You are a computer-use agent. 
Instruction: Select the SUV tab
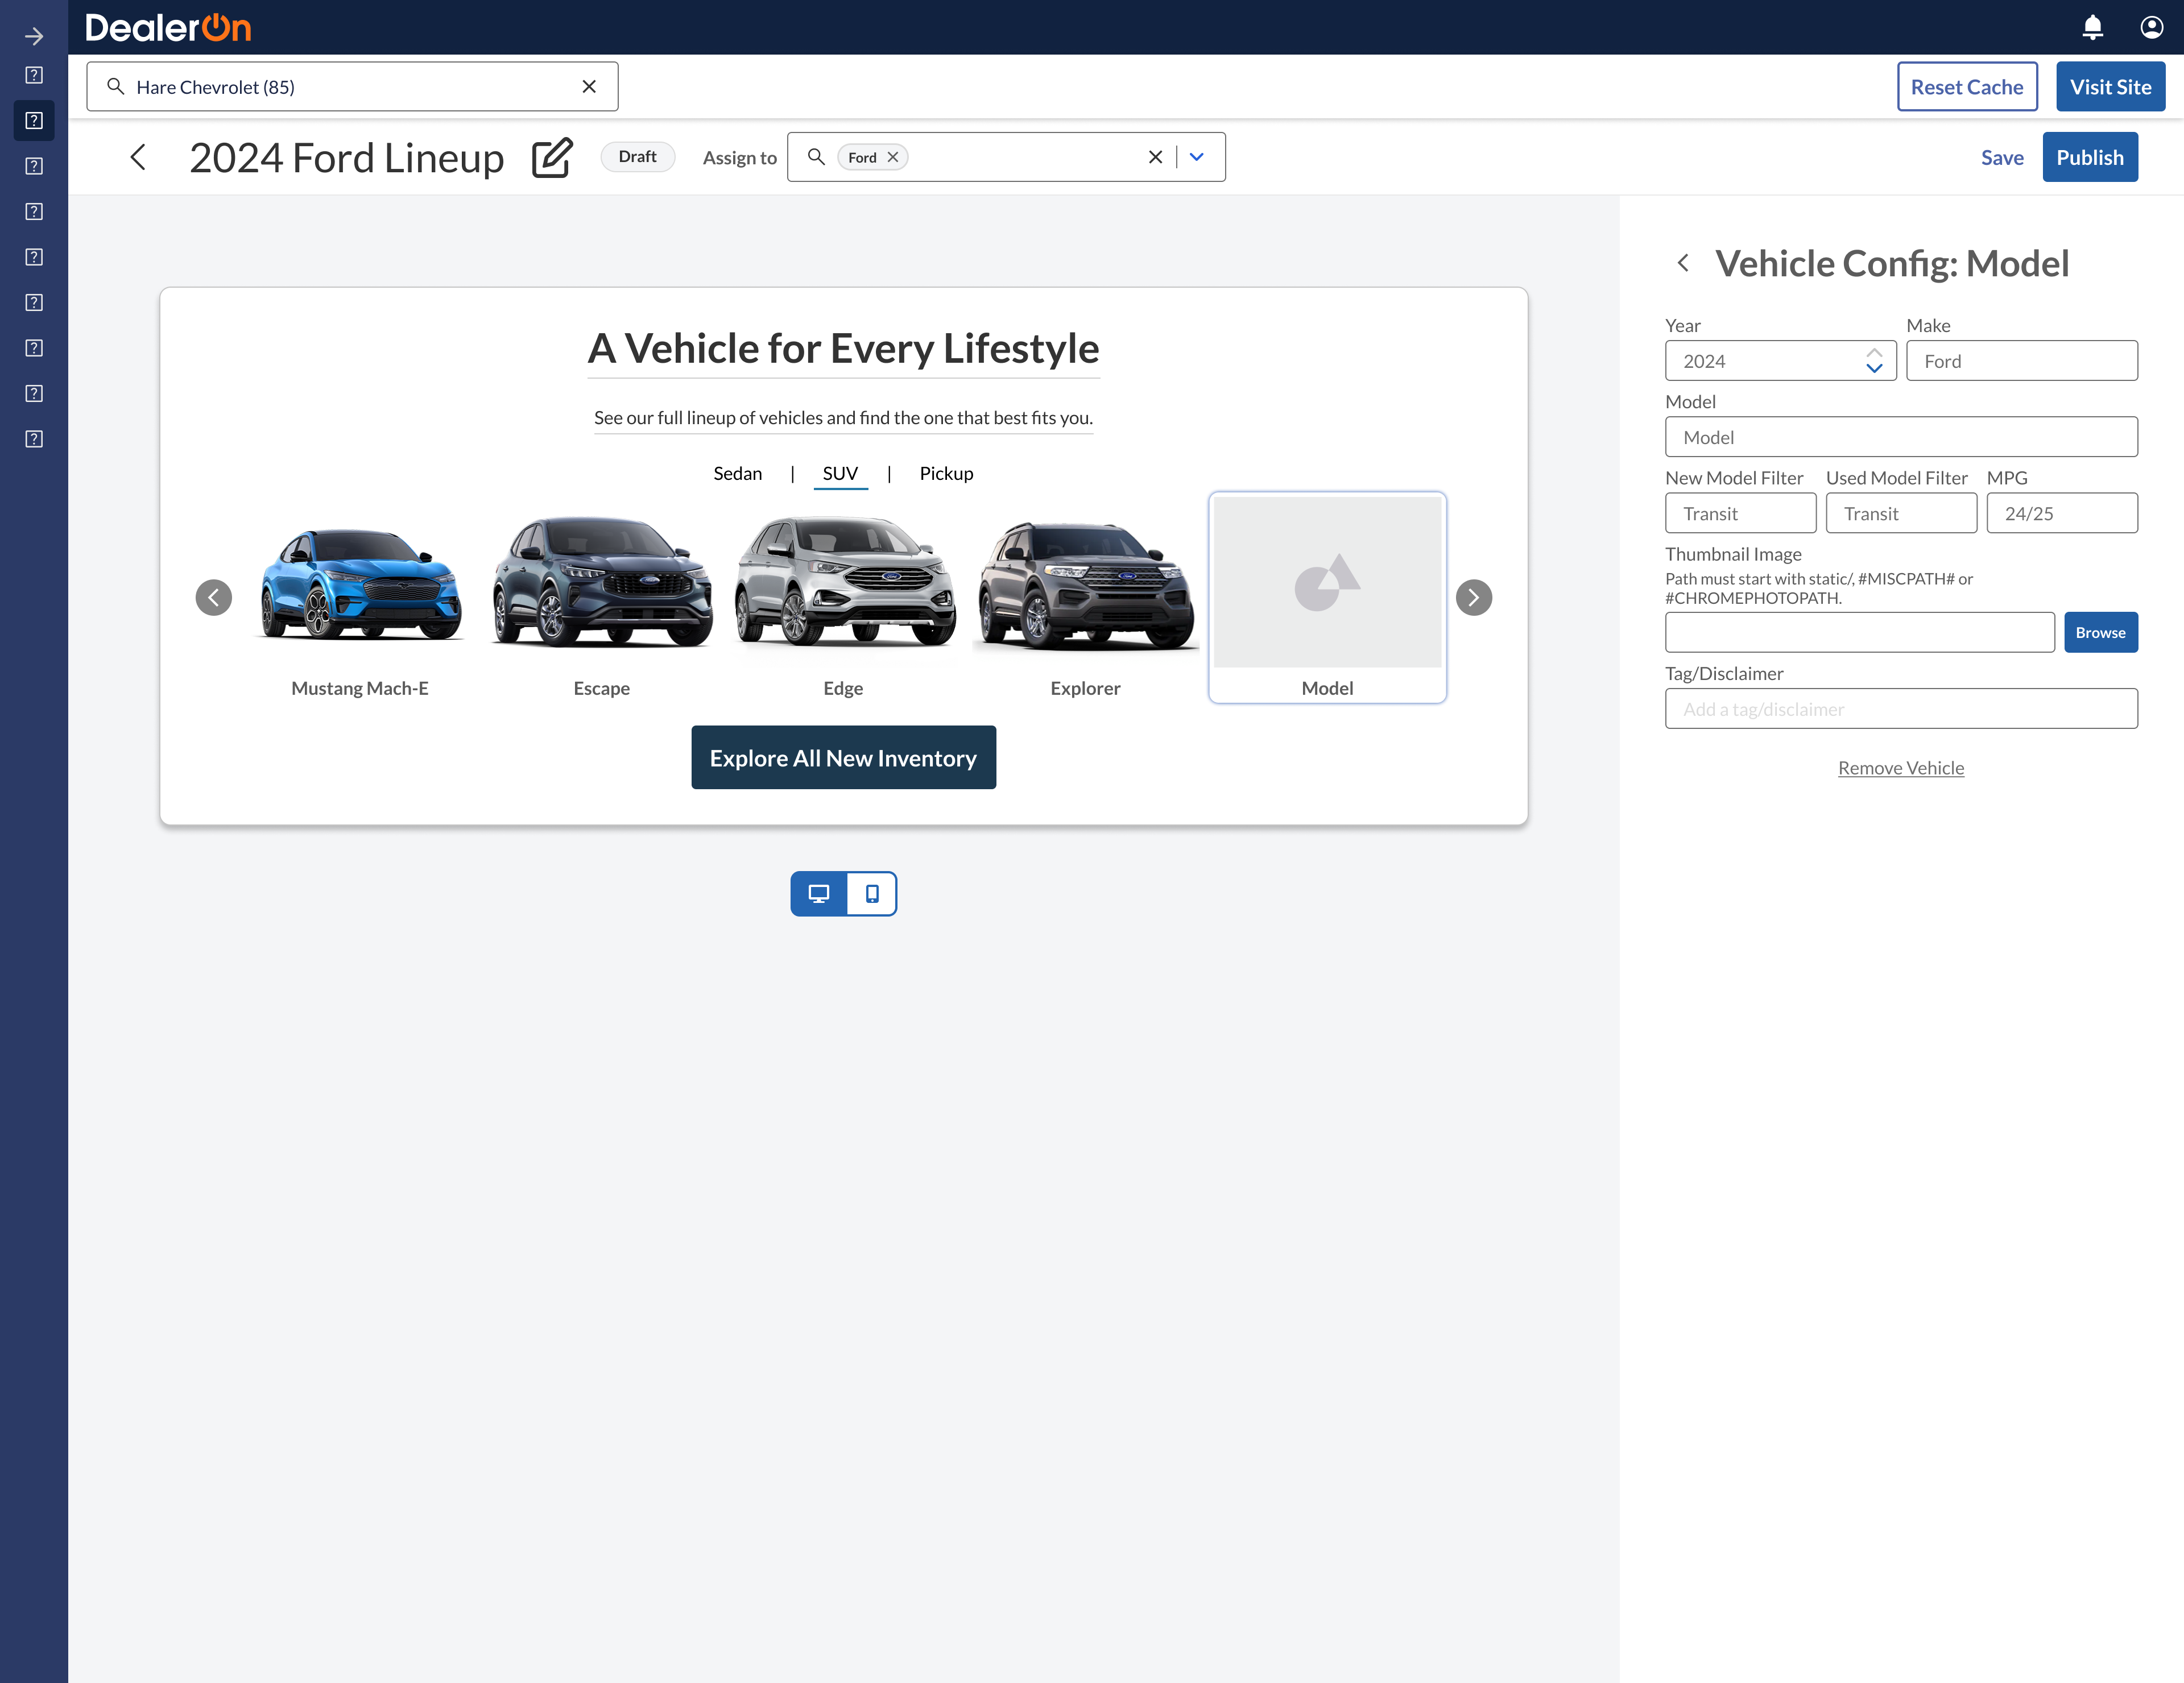(840, 474)
